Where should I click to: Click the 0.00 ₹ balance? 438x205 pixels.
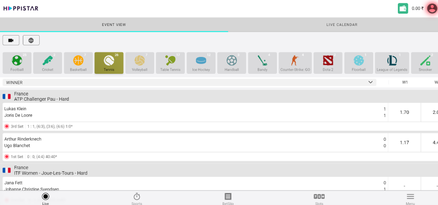pos(417,8)
